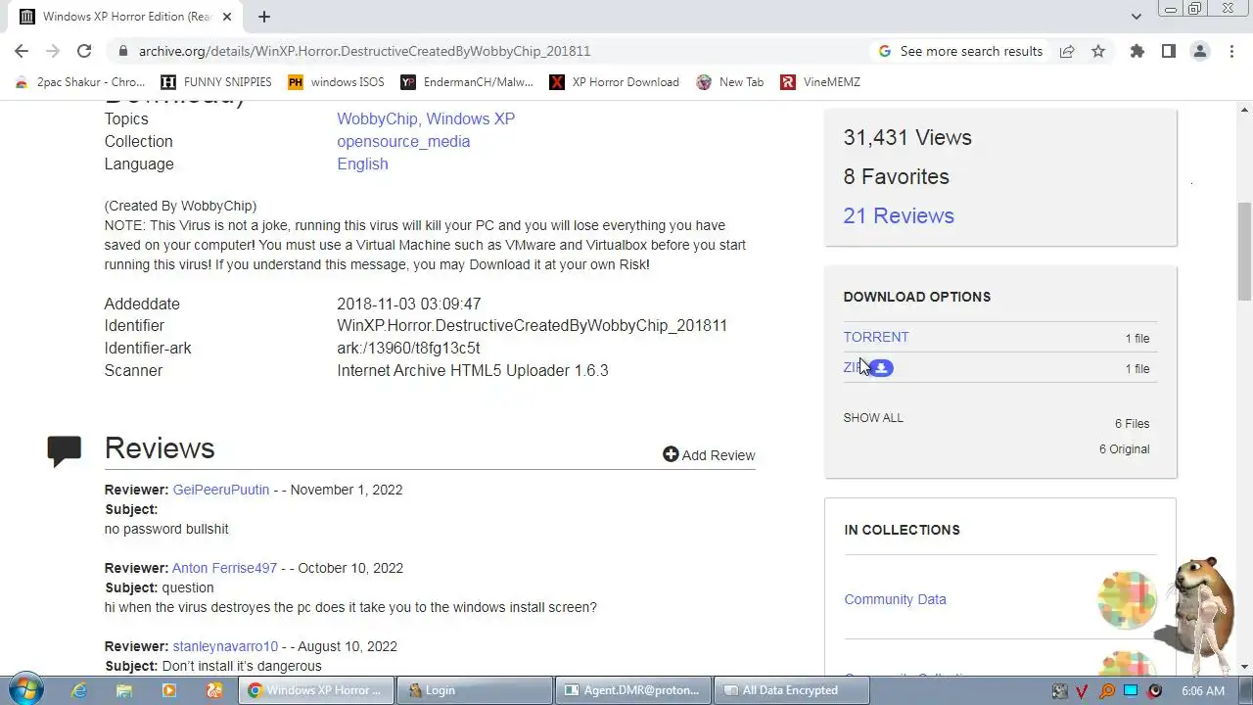Screen dimensions: 1253x705
Task: Expand SHOW ALL download files
Action: [x=873, y=418]
